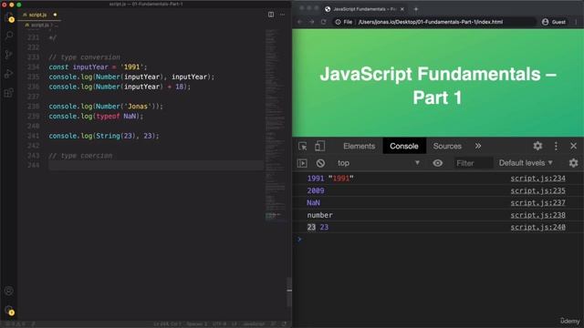Click the editor vertical scrollbar
Viewport: 584px width, 328px height.
289,292
